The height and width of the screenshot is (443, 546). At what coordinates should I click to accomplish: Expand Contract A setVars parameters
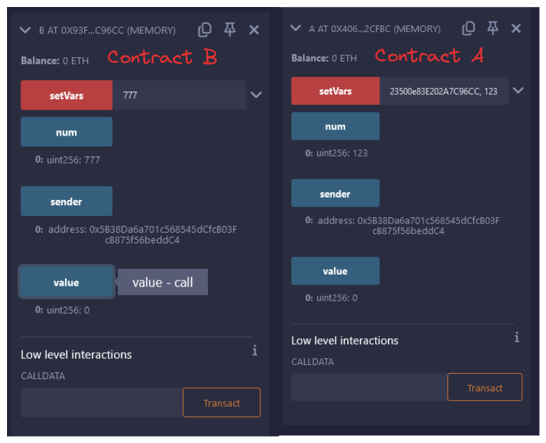[x=518, y=91]
